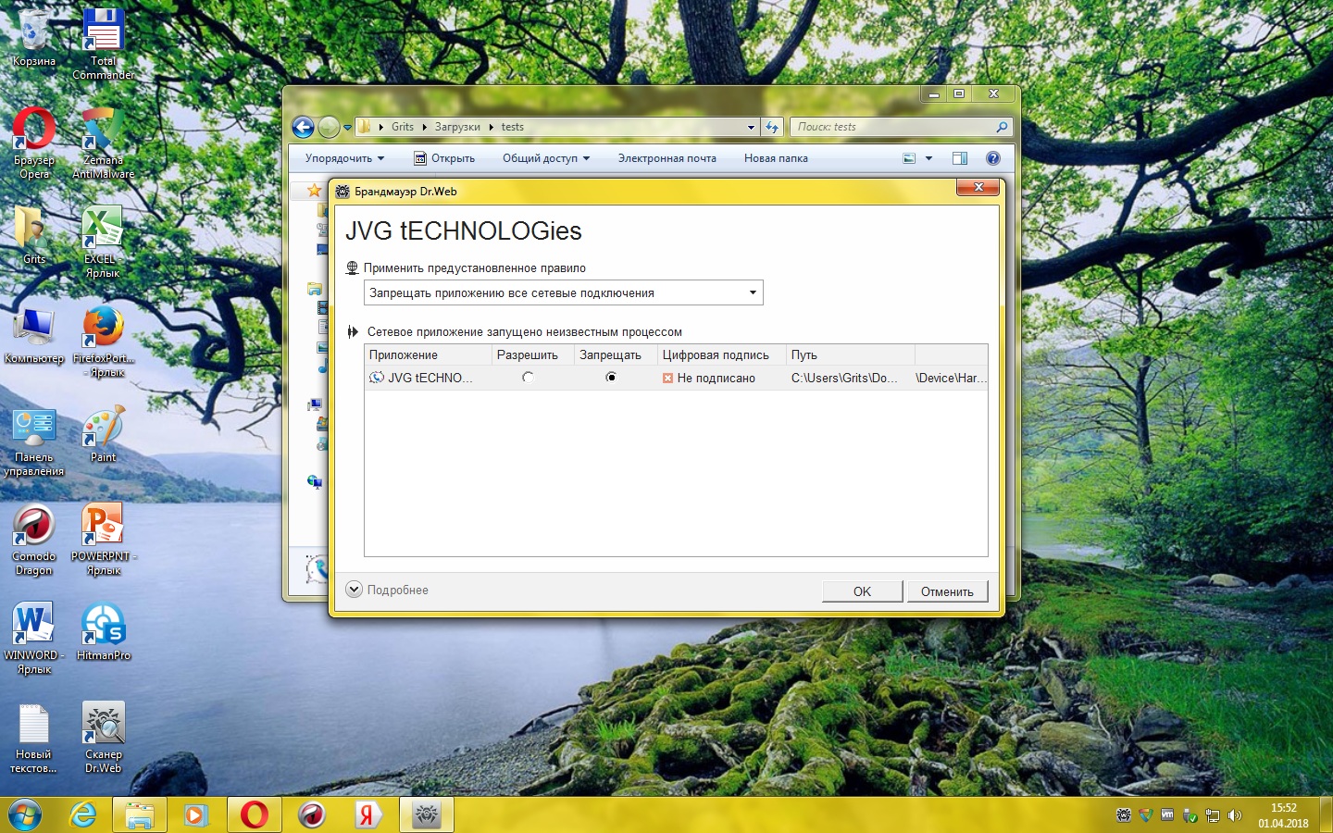Viewport: 1333px width, 833px height.
Task: Open the Общий доступ sharing menu
Action: click(545, 158)
